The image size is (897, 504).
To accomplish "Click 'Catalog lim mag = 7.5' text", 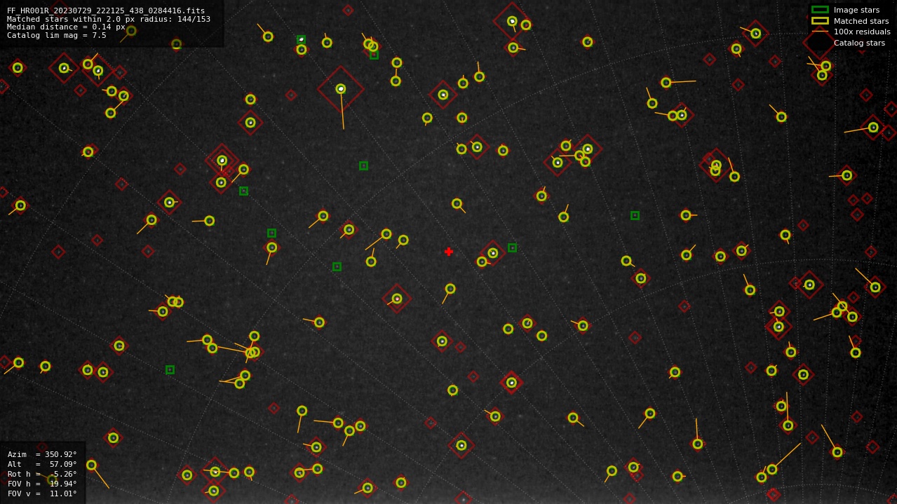I will pyautogui.click(x=57, y=35).
